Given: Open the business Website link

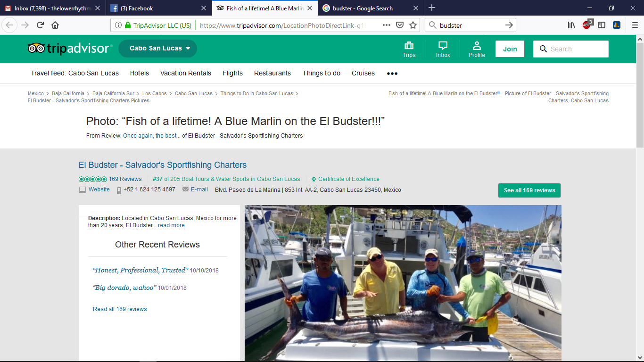Looking at the screenshot, I should [x=99, y=189].
